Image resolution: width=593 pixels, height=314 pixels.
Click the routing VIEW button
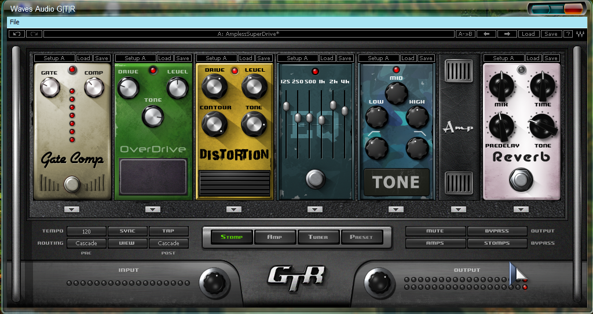pyautogui.click(x=127, y=243)
